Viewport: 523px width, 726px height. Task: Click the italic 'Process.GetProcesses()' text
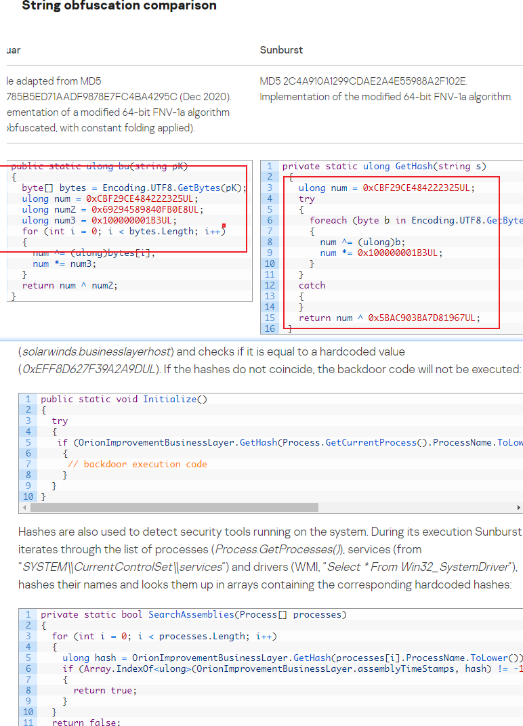(x=278, y=550)
